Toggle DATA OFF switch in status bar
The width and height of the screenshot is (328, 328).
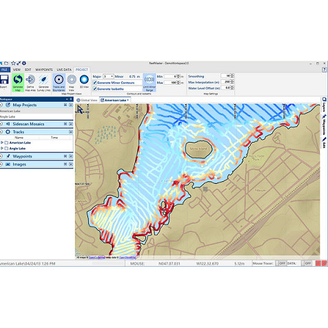pyautogui.click(x=307, y=263)
